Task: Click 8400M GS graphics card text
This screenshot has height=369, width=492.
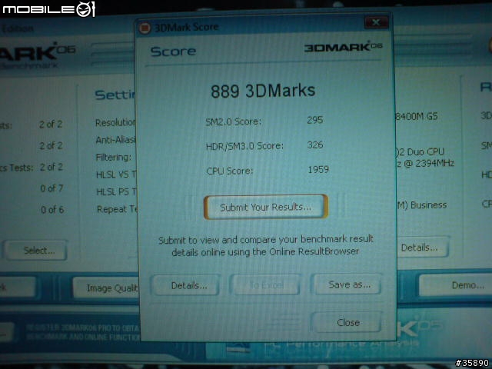Action: tap(417, 116)
